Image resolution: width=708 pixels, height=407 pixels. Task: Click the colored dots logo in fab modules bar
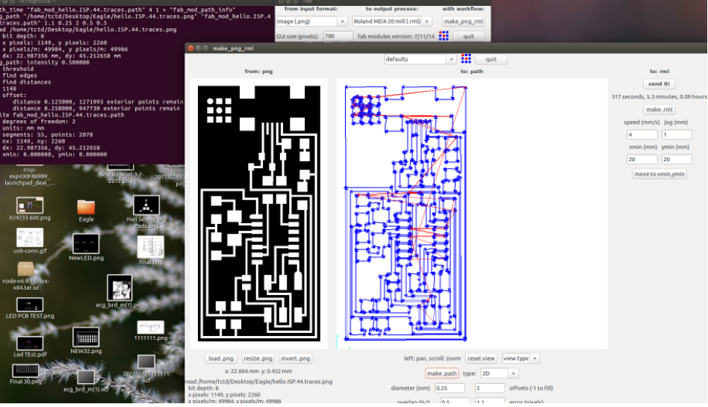pos(444,36)
